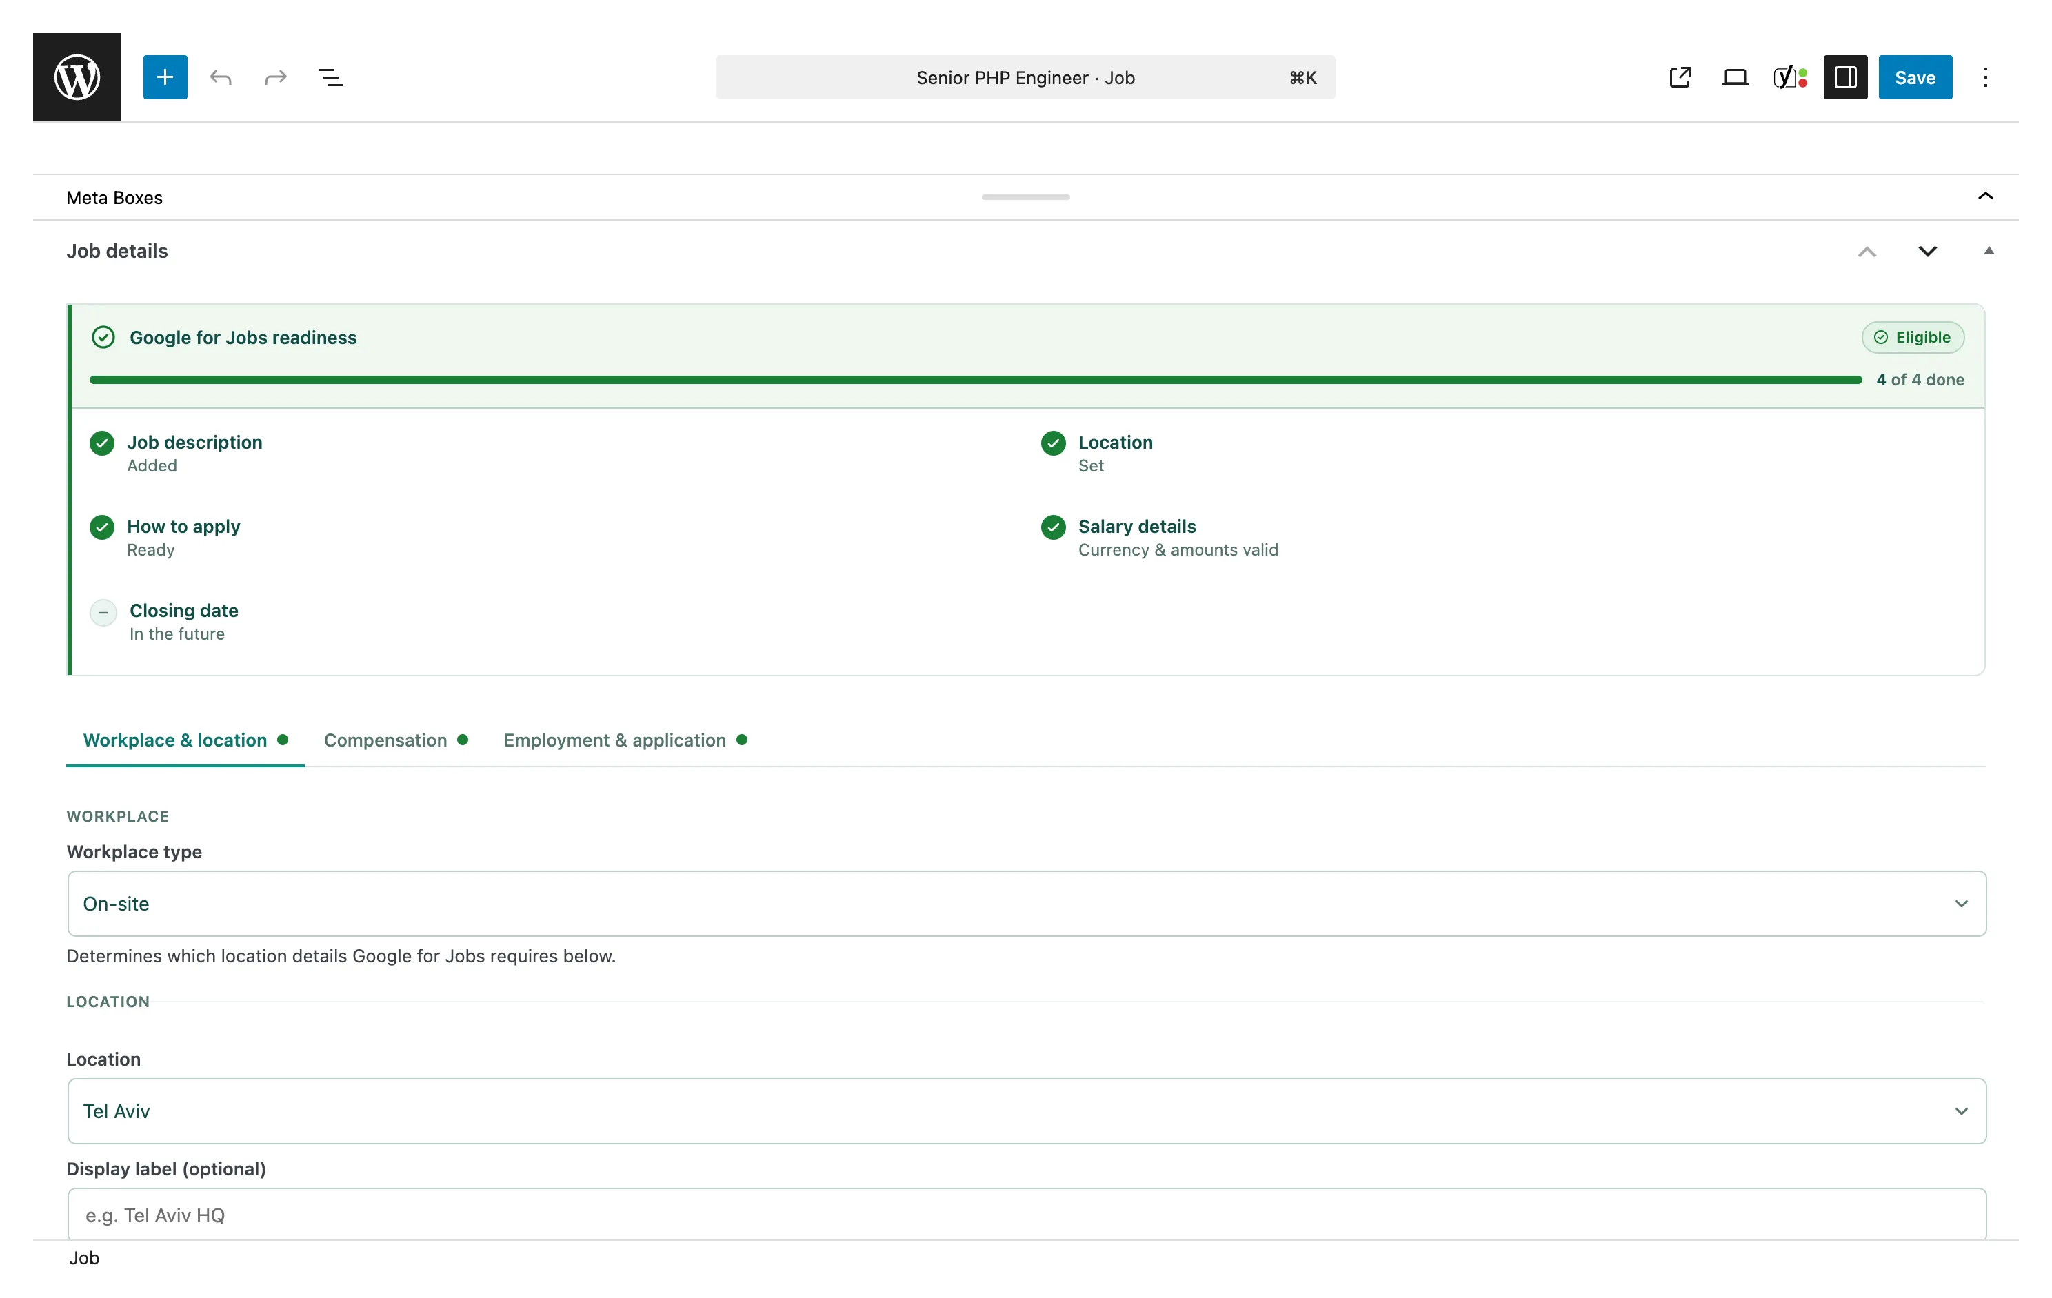Open the Yoast SEO panel
Viewport: 2052px width, 1298px height.
coord(1791,77)
